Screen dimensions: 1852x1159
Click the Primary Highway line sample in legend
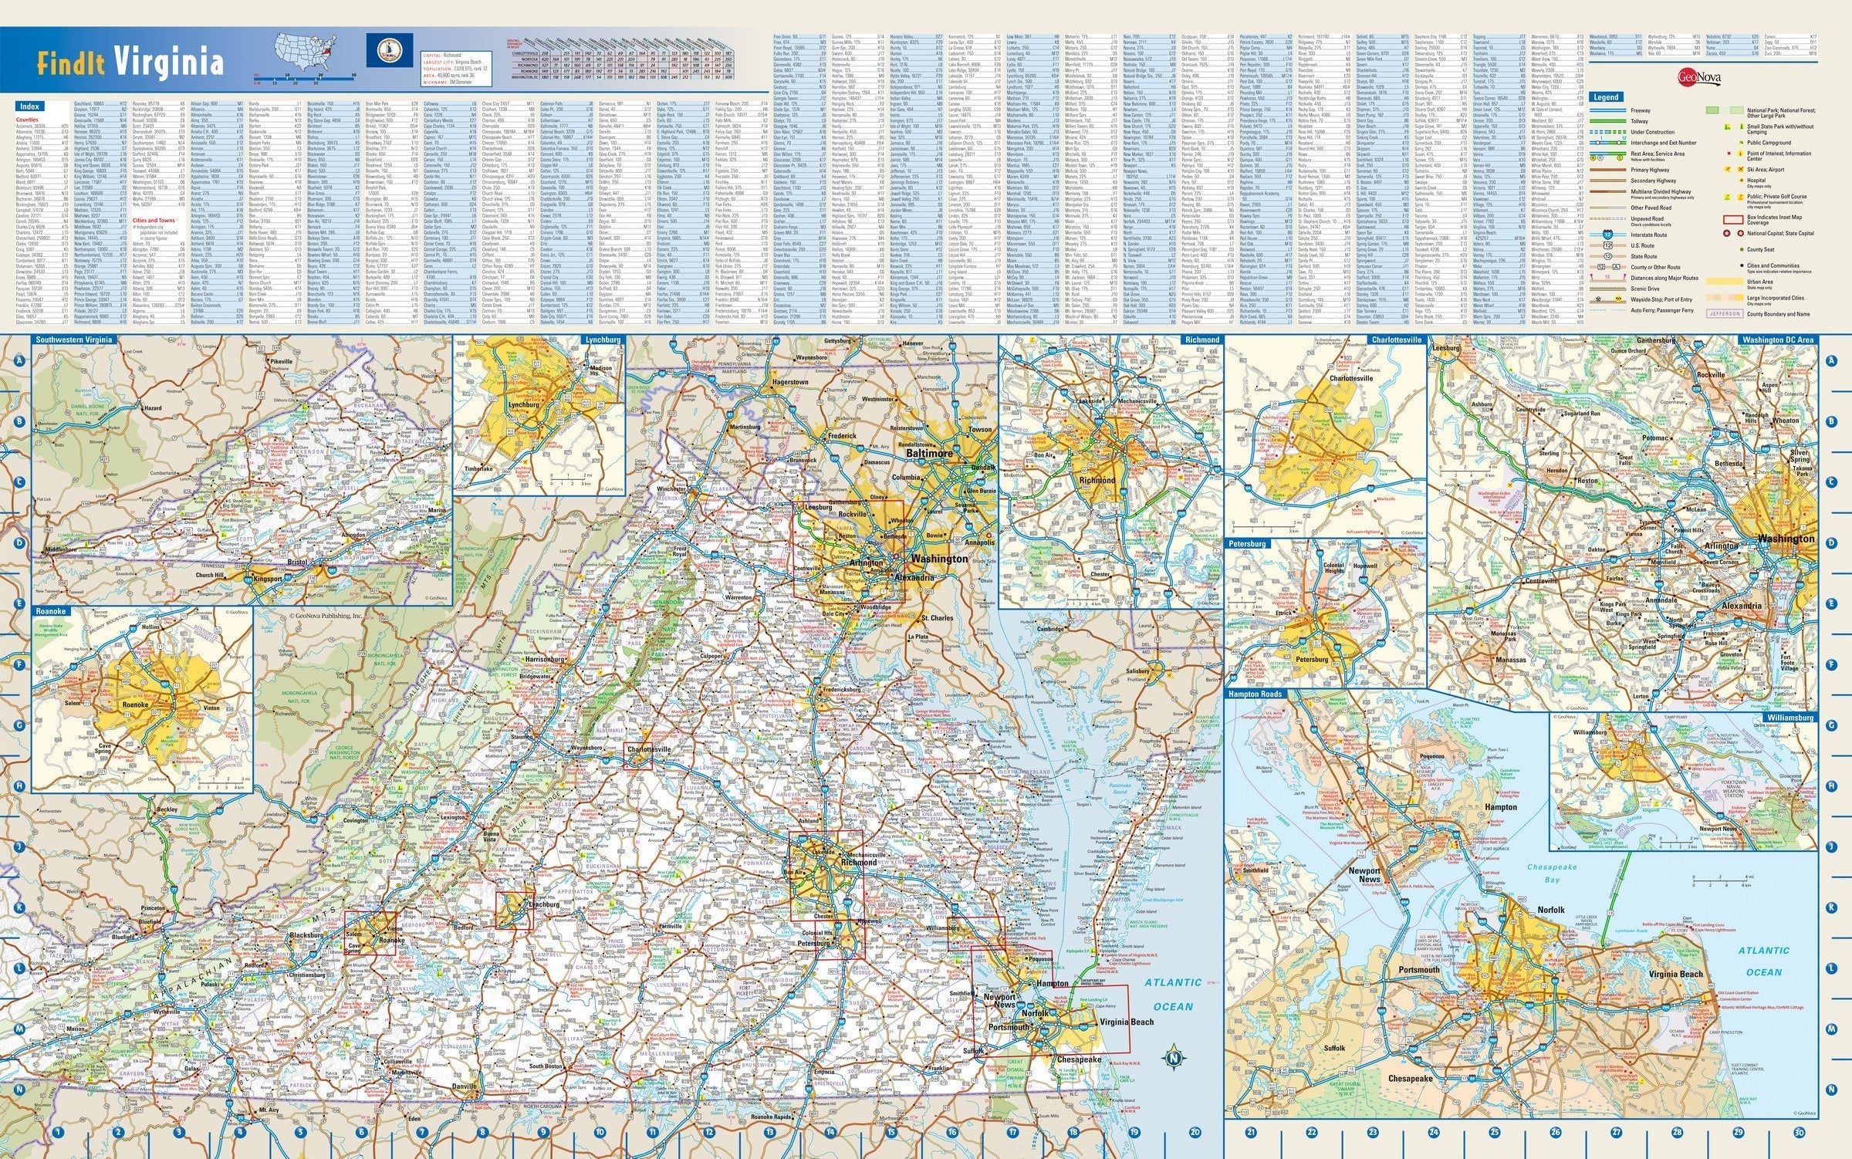pyautogui.click(x=1608, y=170)
